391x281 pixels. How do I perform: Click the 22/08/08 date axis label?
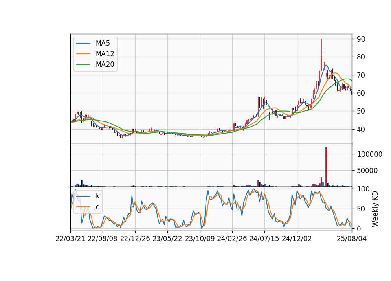click(x=103, y=239)
